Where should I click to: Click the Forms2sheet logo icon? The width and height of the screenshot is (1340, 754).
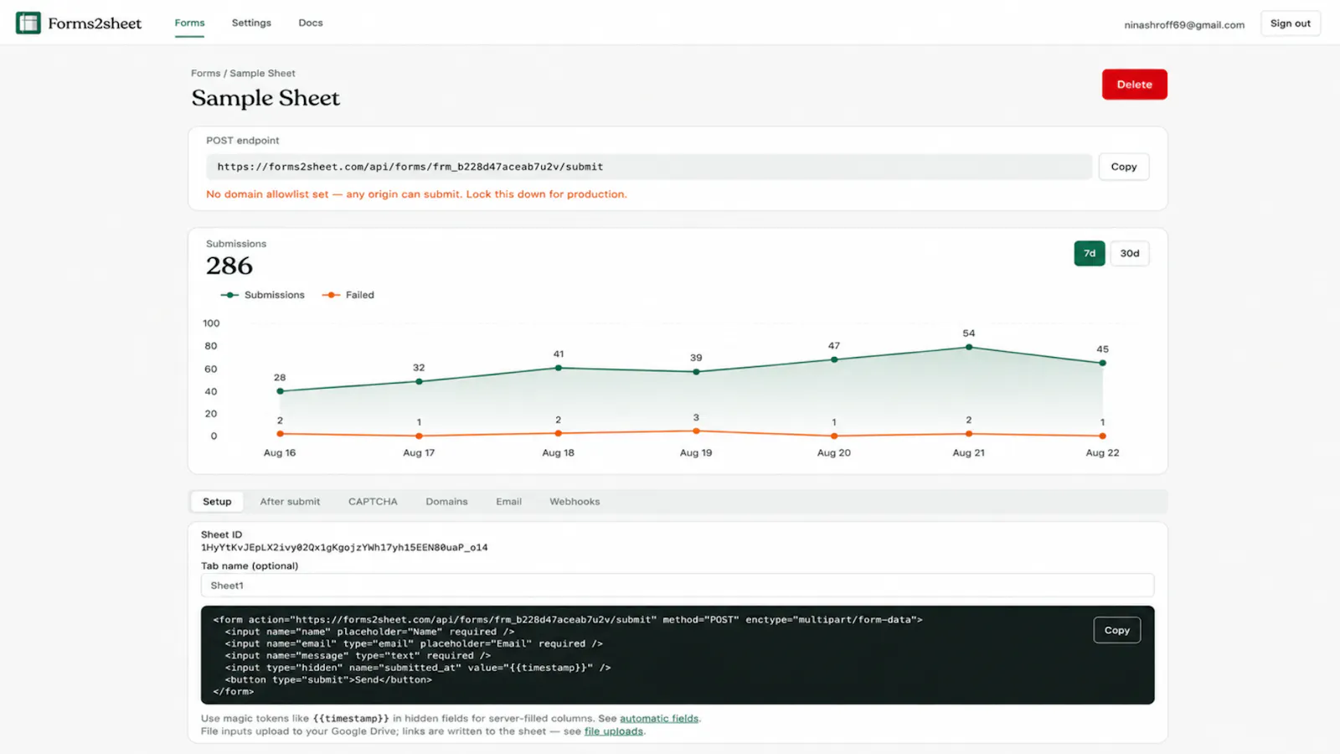pos(28,23)
